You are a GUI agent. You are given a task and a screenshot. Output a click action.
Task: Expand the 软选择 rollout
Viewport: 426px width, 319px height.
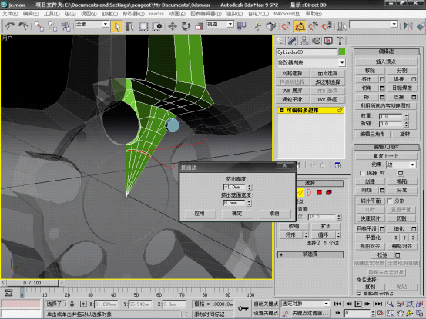(x=310, y=254)
